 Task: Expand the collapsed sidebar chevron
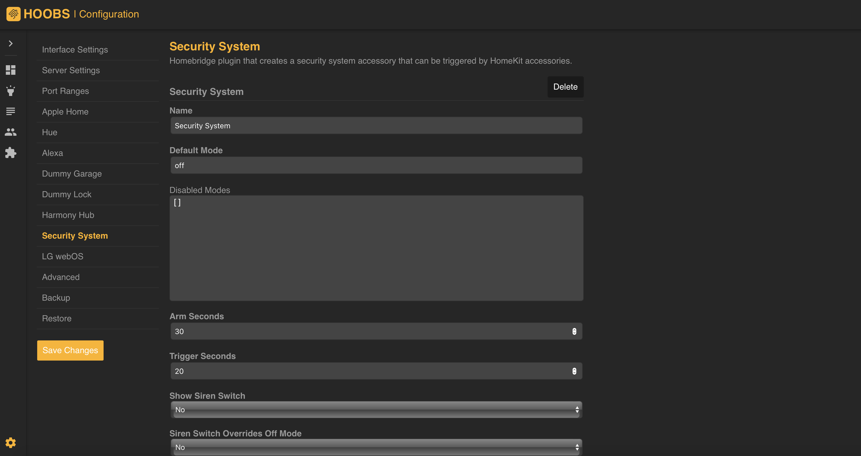pyautogui.click(x=10, y=43)
